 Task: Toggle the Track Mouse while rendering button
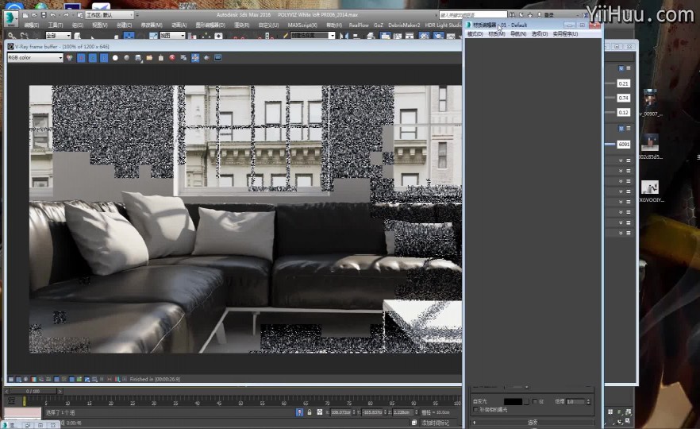click(195, 58)
